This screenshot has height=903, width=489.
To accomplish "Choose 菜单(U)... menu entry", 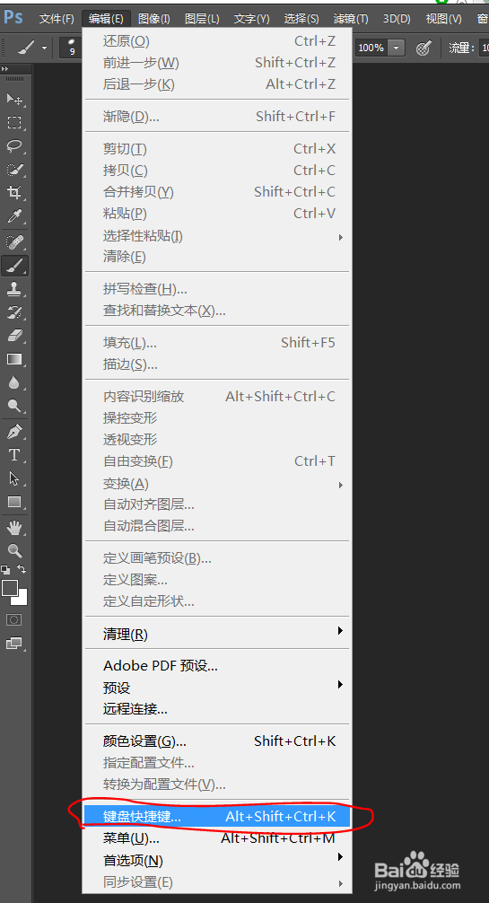I will click(217, 838).
